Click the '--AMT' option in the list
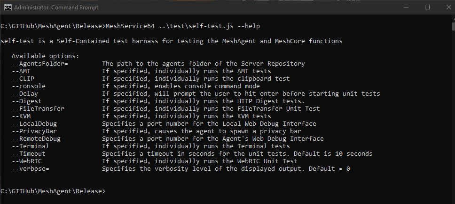455x204 pixels. point(21,71)
